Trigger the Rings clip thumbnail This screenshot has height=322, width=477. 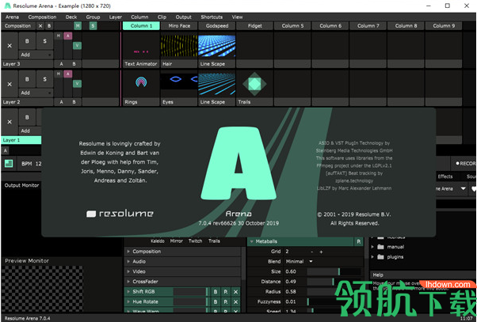coord(141,84)
